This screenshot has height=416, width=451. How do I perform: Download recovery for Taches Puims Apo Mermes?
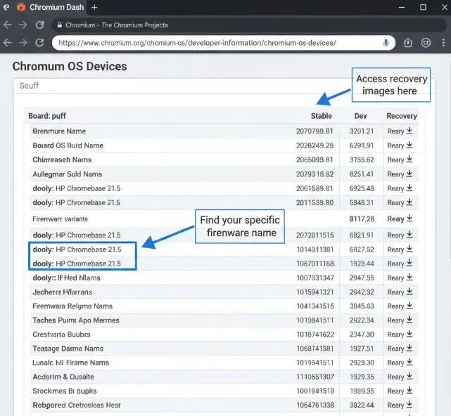click(409, 320)
